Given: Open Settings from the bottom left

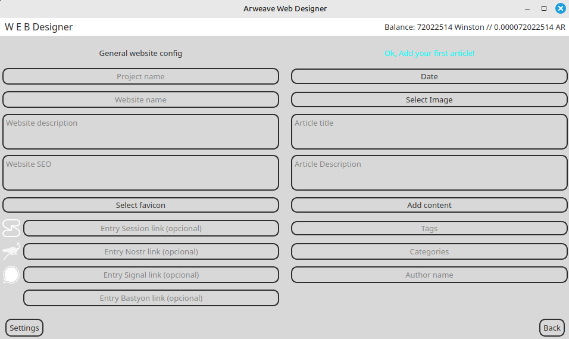Looking at the screenshot, I should (x=24, y=328).
